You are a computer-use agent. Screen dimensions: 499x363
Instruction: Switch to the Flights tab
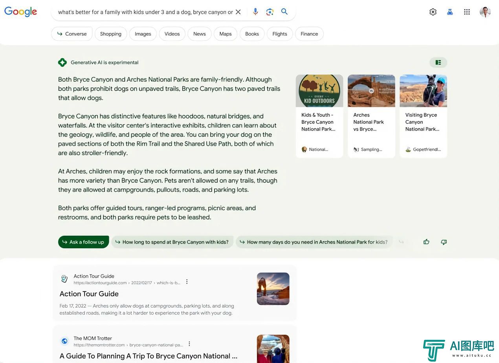click(280, 34)
